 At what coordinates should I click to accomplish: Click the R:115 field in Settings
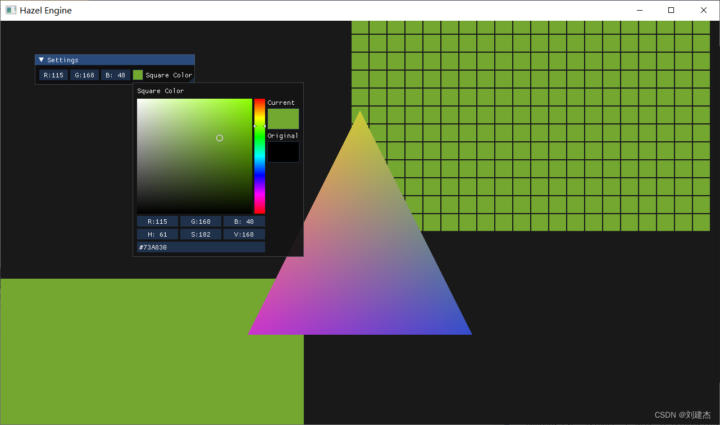click(x=53, y=75)
